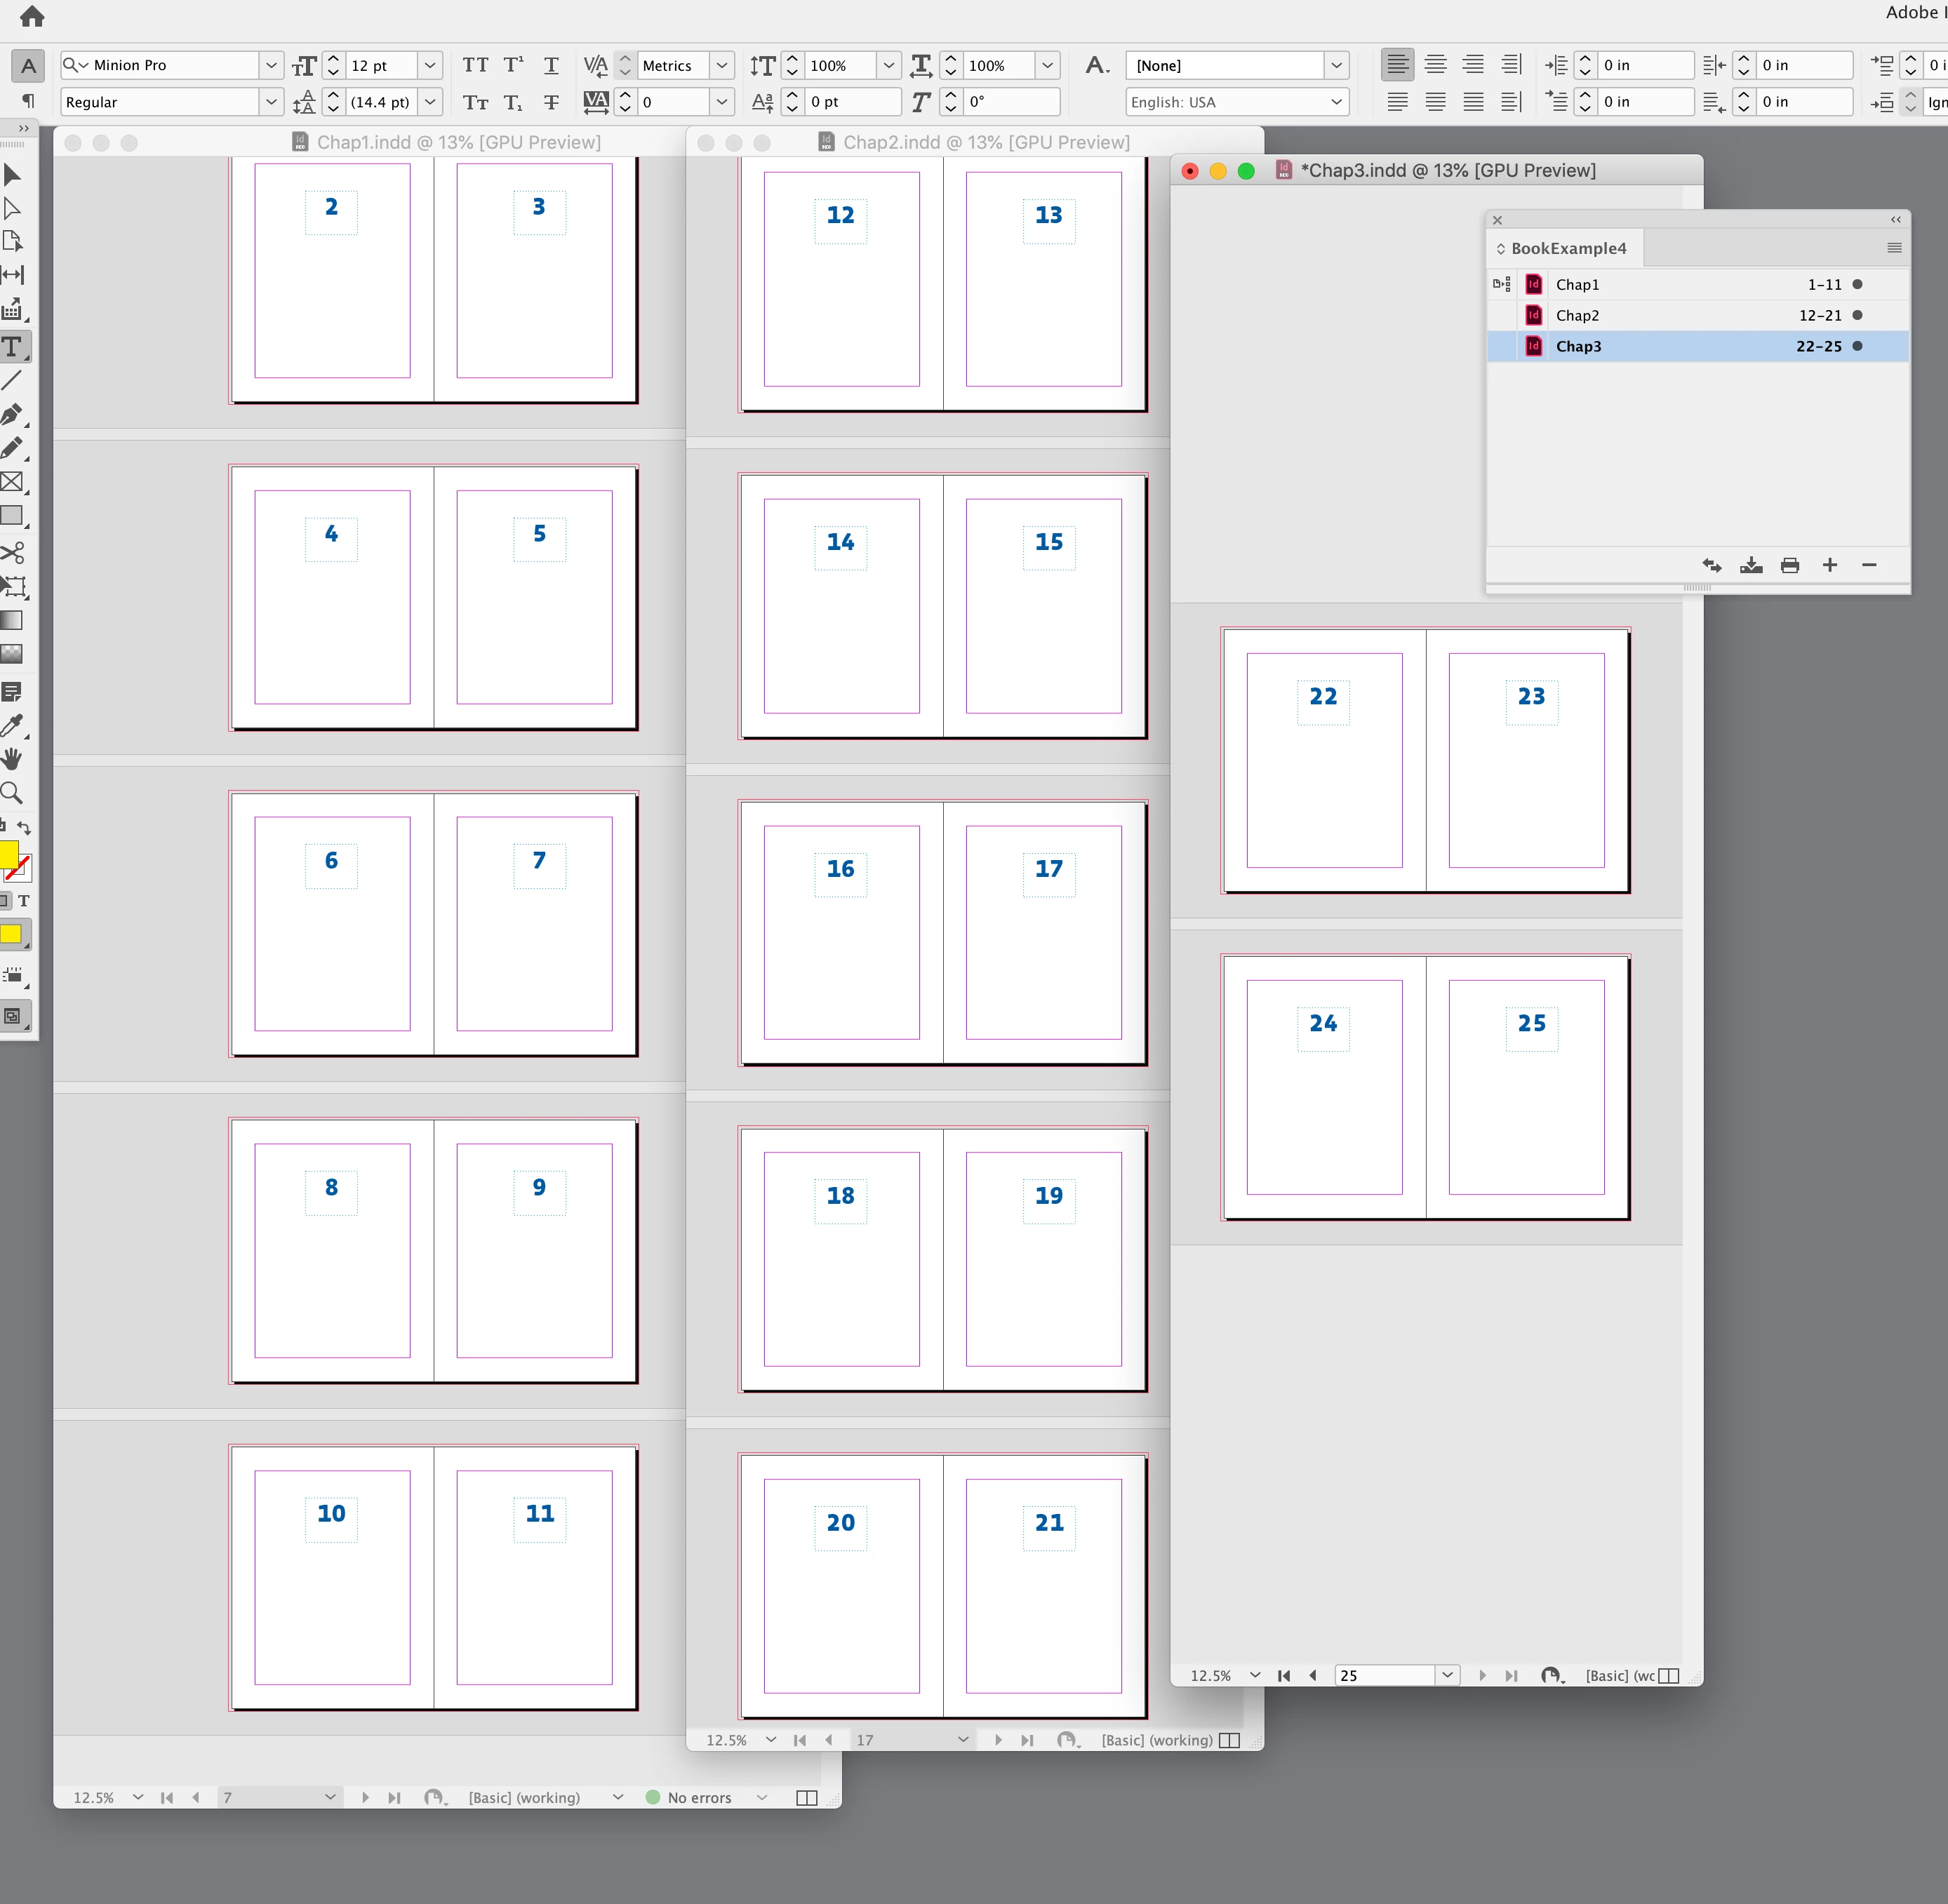The width and height of the screenshot is (1948, 1904).
Task: Toggle Underline formatting button
Action: 551,65
